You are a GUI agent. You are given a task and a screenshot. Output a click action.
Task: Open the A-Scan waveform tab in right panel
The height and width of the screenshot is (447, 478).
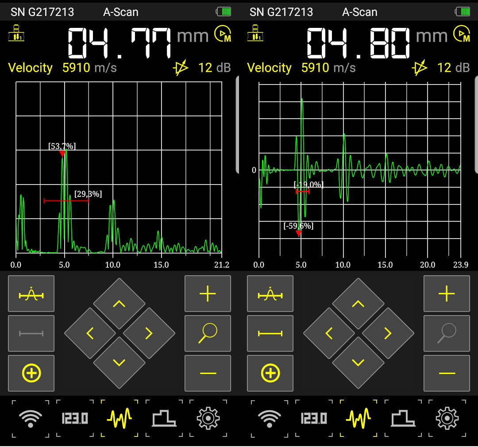[x=358, y=418]
